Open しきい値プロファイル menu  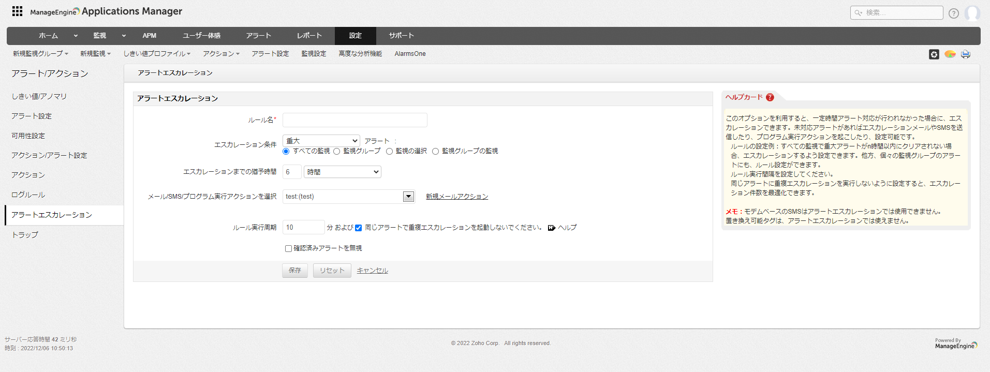coord(157,54)
